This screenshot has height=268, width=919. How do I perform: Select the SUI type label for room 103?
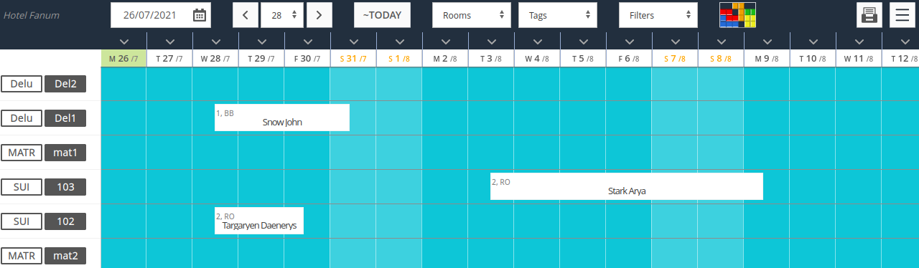(22, 187)
